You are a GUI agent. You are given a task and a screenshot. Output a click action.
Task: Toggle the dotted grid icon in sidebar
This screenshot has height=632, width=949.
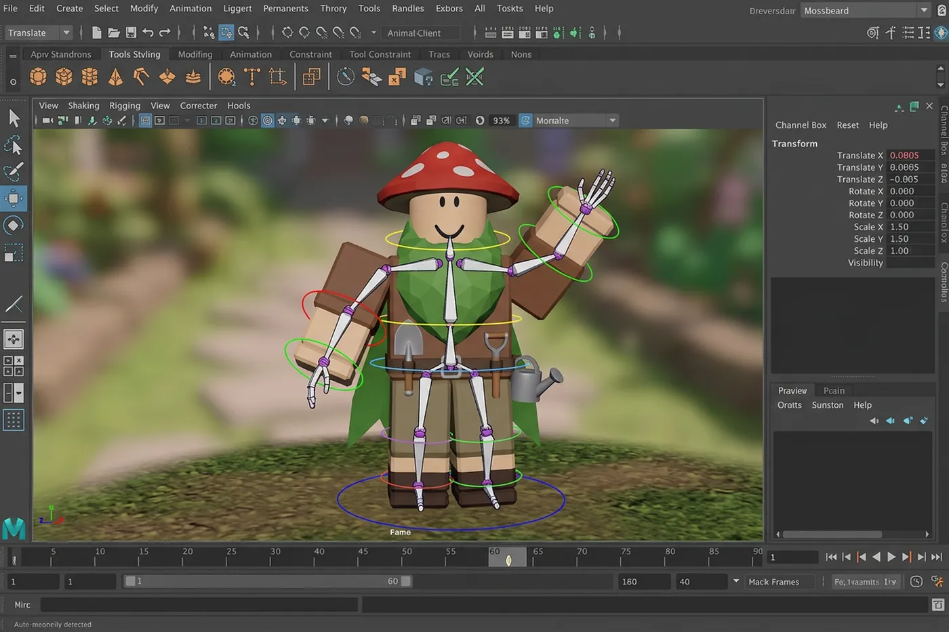(x=14, y=420)
